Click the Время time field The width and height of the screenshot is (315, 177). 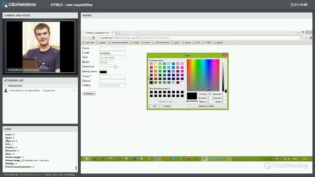point(106,62)
